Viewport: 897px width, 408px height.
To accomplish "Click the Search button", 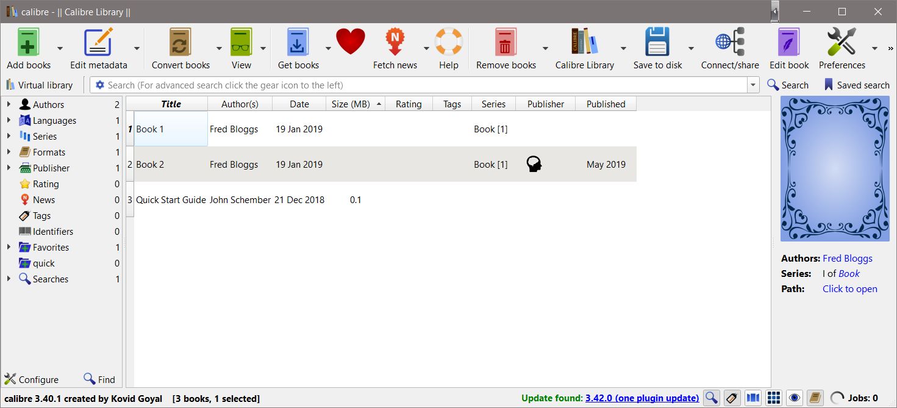I will pyautogui.click(x=788, y=85).
